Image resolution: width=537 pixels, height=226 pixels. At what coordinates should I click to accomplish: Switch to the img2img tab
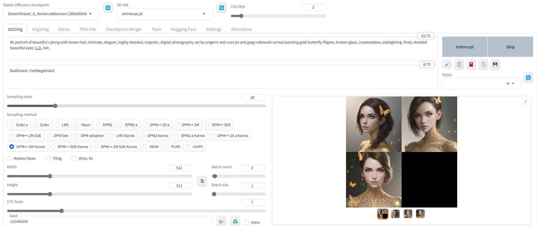[x=40, y=29]
